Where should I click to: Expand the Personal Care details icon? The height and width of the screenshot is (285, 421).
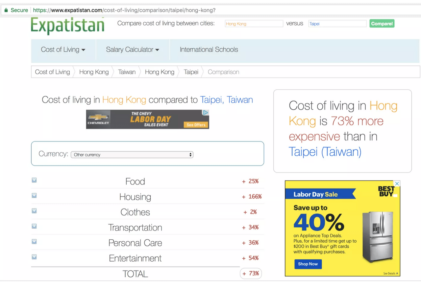[34, 242]
